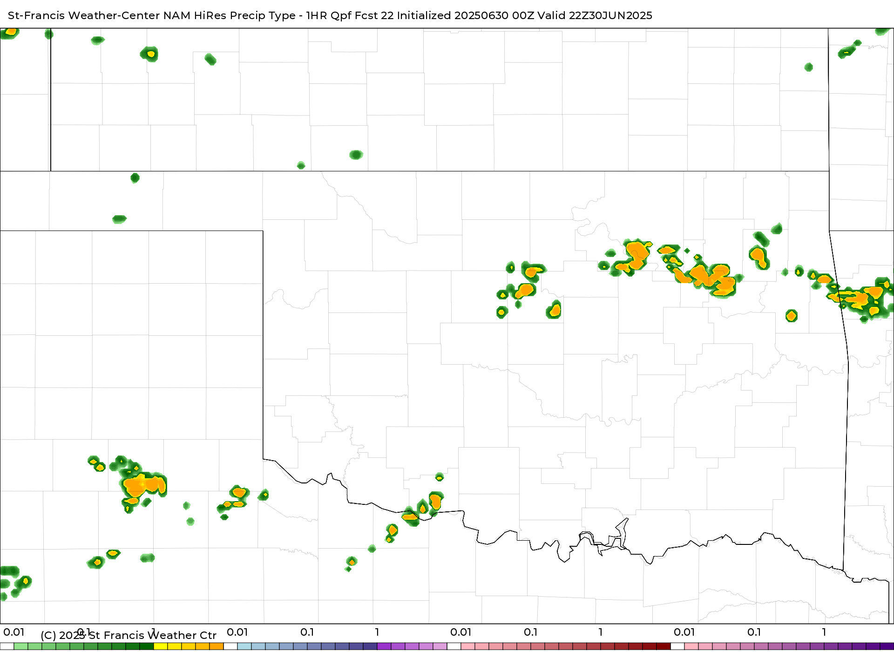
Task: Select the darkest navy blue legend swatch
Action: pyautogui.click(x=370, y=646)
